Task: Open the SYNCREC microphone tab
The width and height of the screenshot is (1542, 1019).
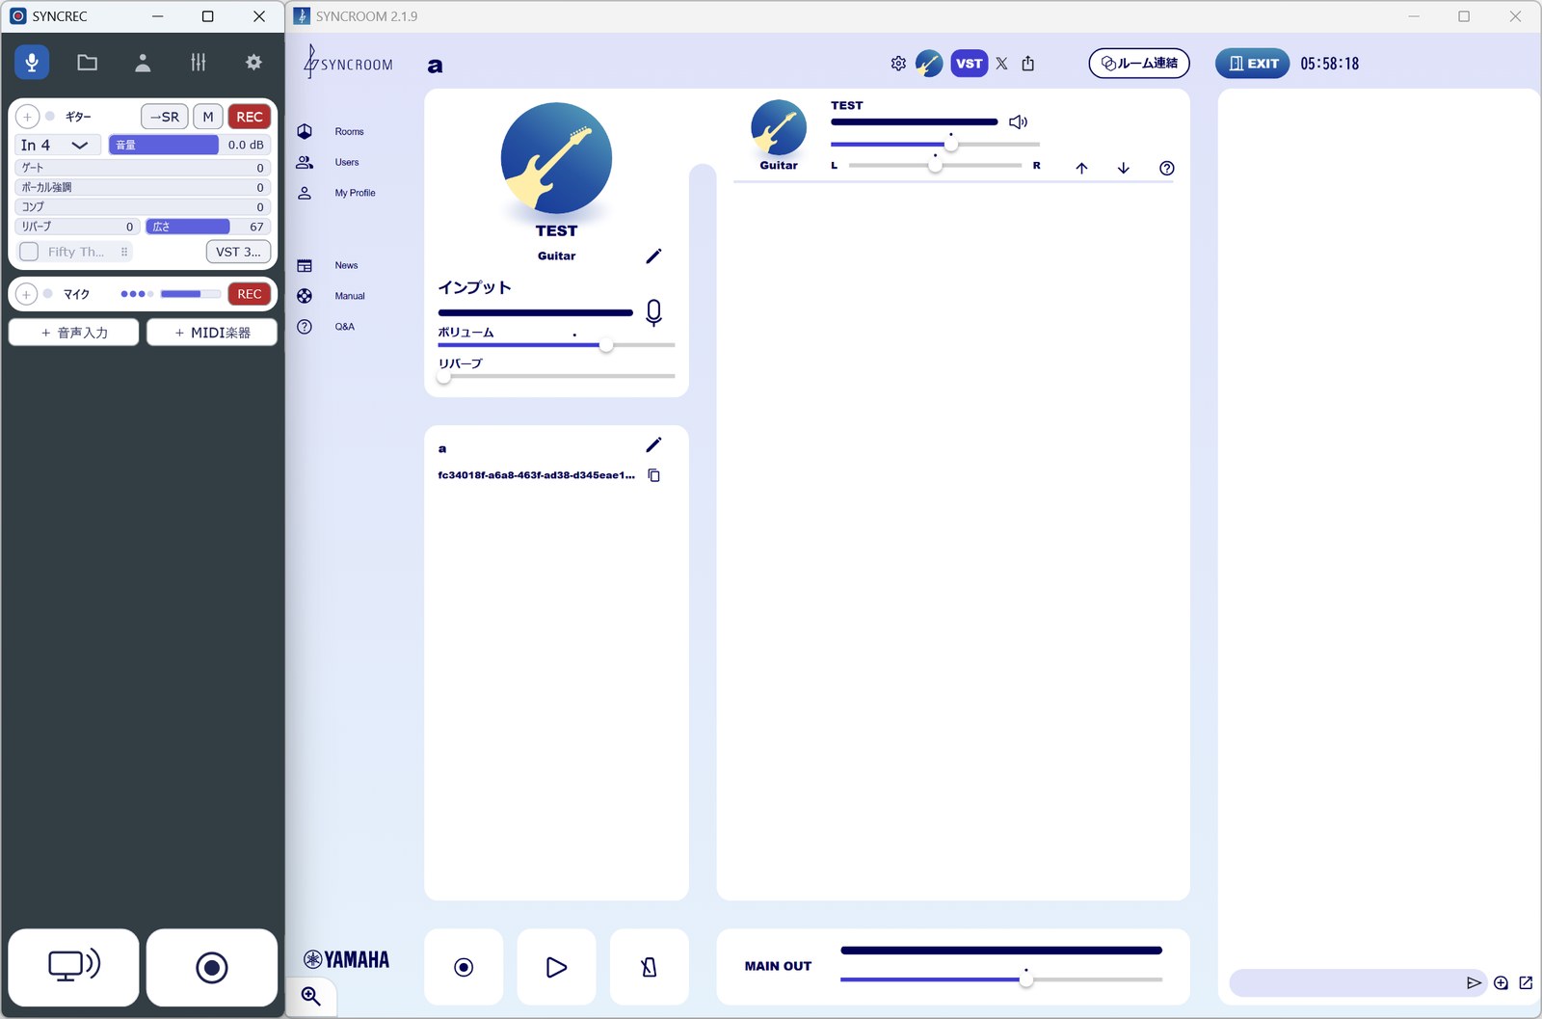Action: coord(32,63)
